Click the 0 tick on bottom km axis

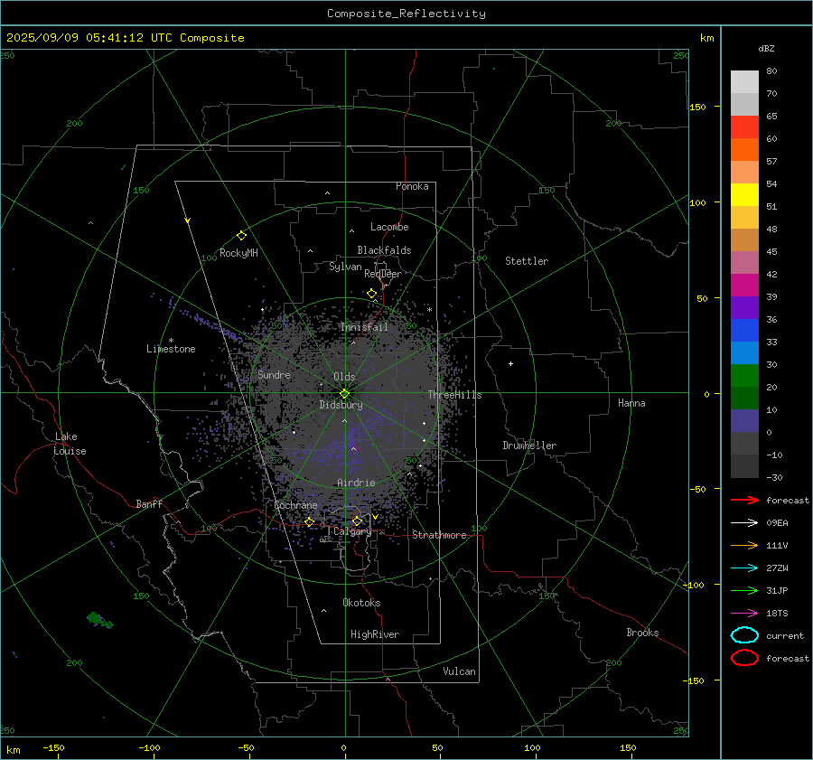tap(343, 747)
